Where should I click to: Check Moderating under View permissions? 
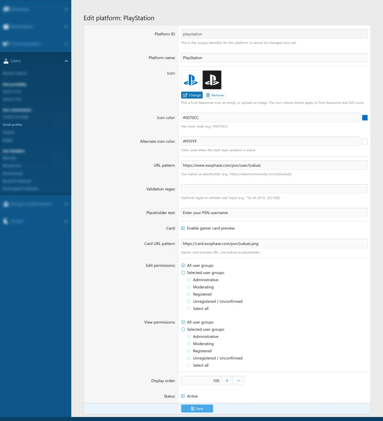tap(189, 344)
